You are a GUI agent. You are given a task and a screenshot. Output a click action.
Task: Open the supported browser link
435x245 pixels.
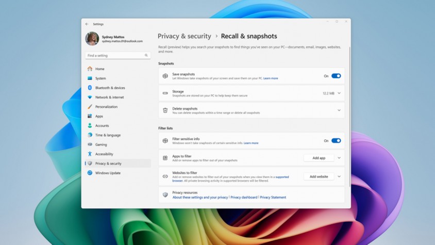[x=282, y=177]
